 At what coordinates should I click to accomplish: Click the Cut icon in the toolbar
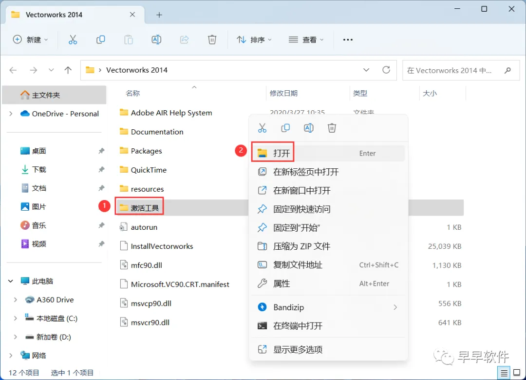pos(73,40)
